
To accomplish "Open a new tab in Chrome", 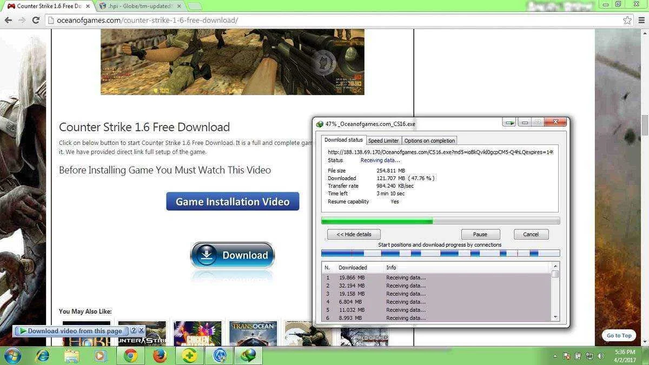I will coord(194,6).
